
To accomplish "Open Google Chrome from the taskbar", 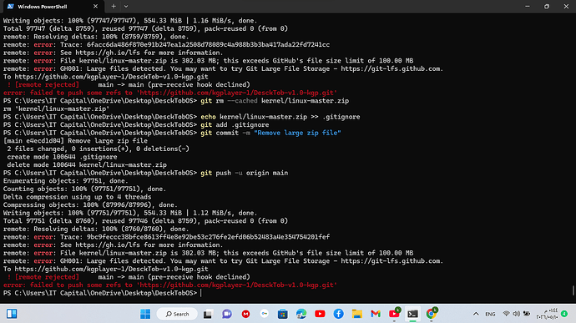I will coord(432,314).
